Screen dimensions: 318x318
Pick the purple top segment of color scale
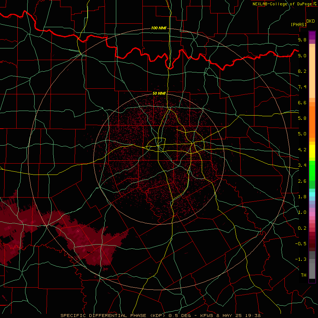tap(312, 35)
